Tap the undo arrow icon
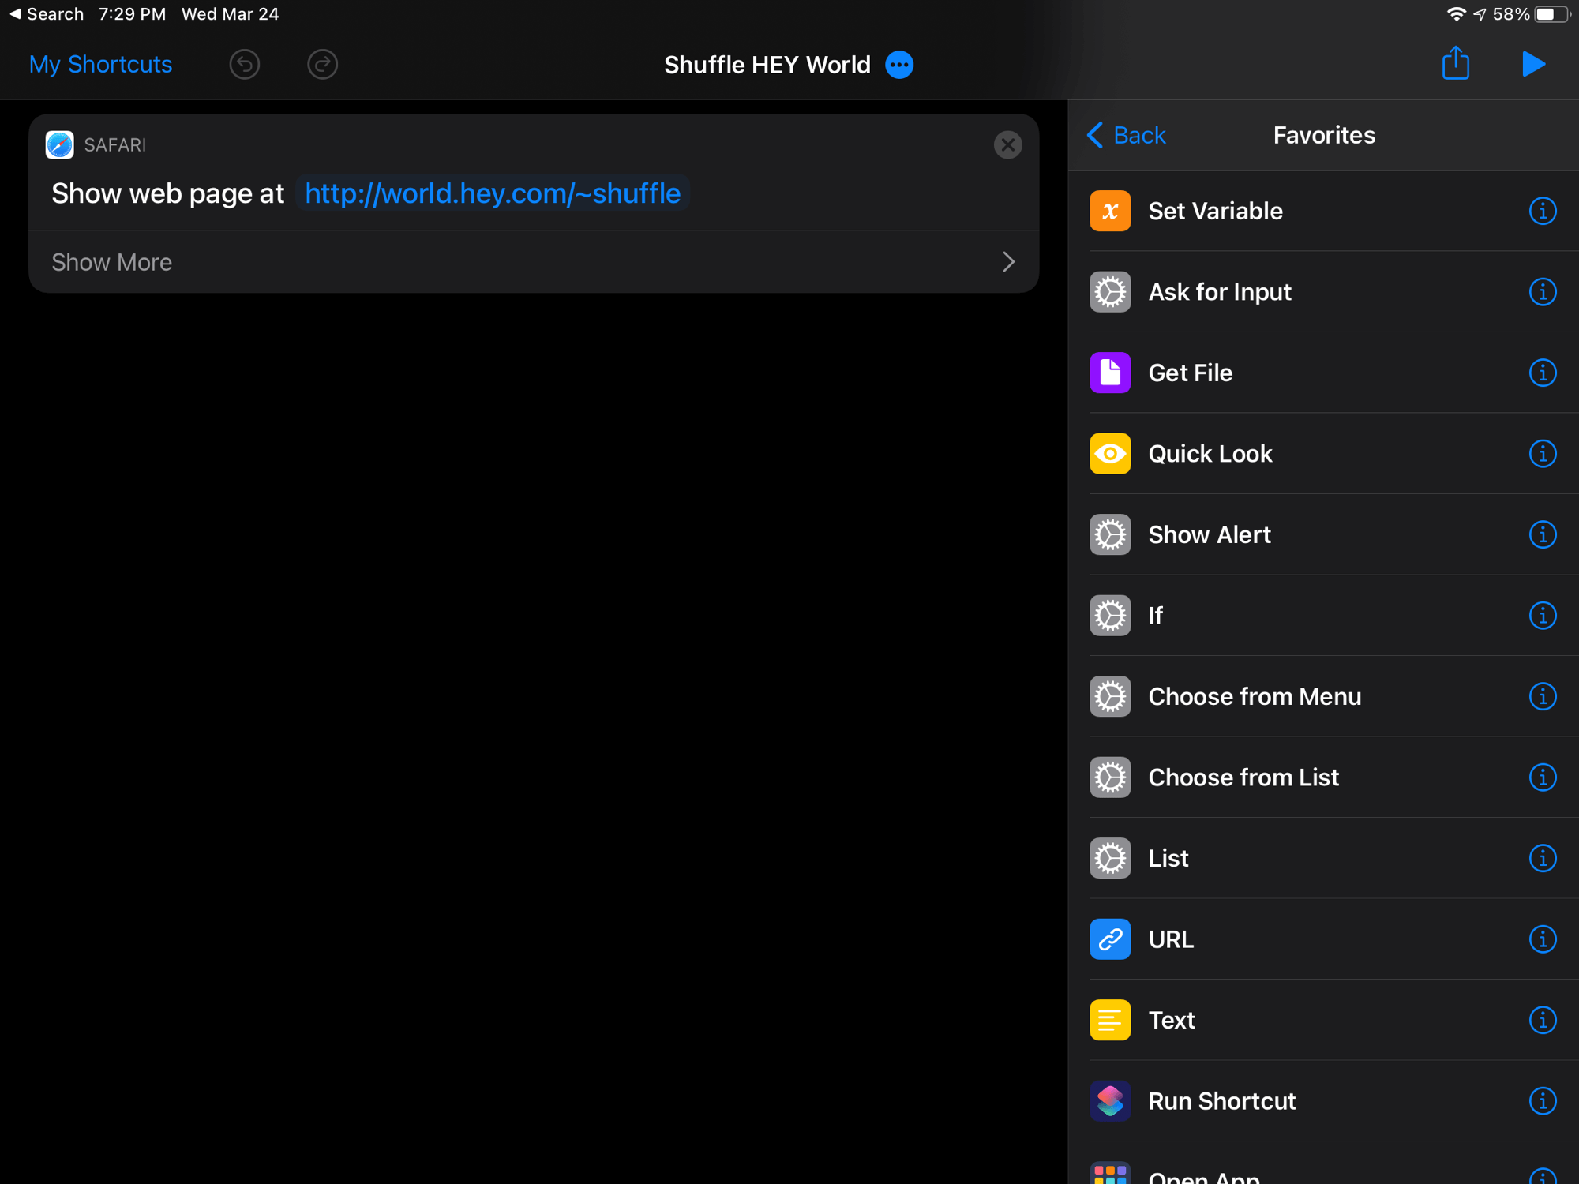Viewport: 1579px width, 1184px height. pyautogui.click(x=245, y=64)
